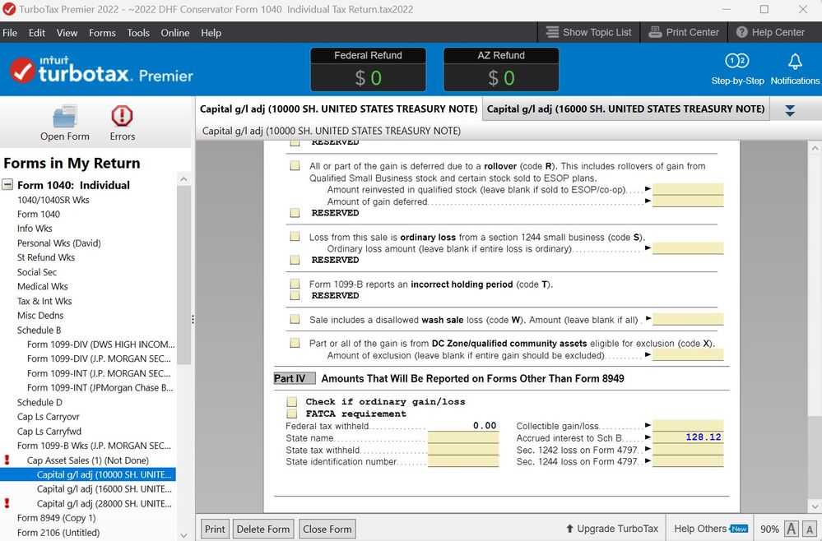Screen dimensions: 822x541
Task: Click the form view scroll-up arrow
Action: (815, 148)
